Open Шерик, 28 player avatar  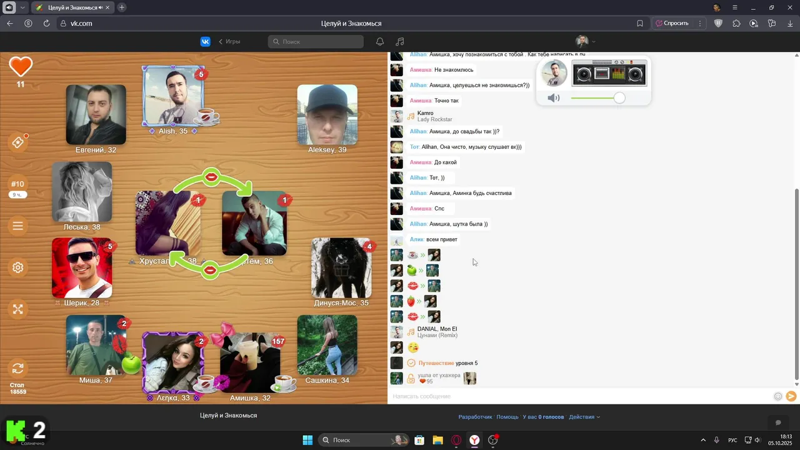click(x=82, y=268)
